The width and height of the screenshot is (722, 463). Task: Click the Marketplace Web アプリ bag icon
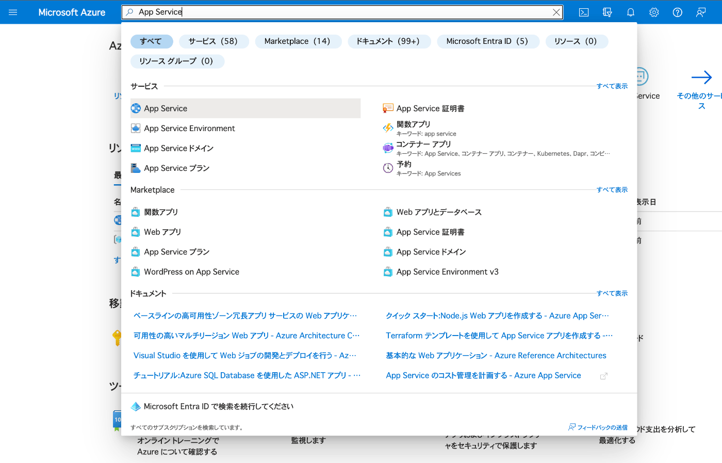tap(136, 232)
